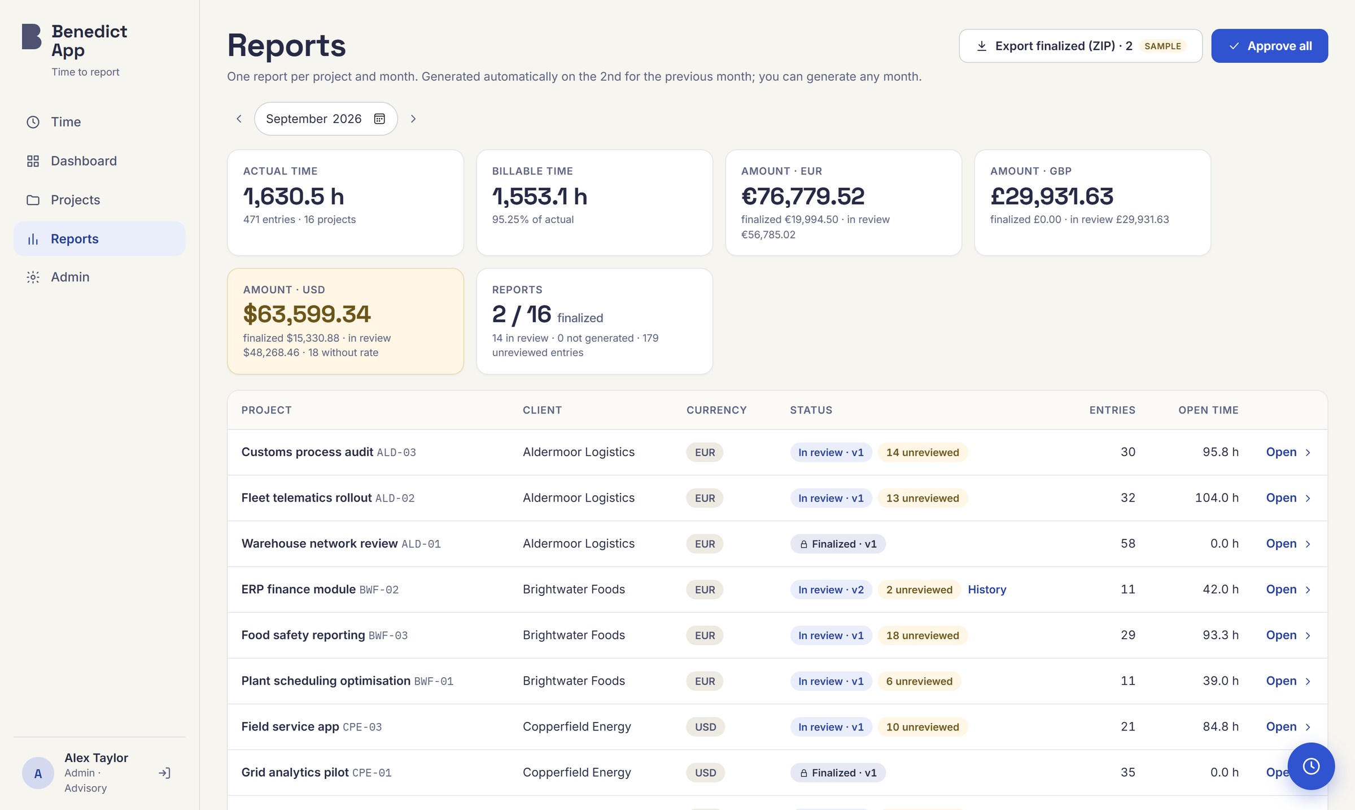Click the 14 unreviewed badge
The width and height of the screenshot is (1355, 810).
click(x=923, y=452)
